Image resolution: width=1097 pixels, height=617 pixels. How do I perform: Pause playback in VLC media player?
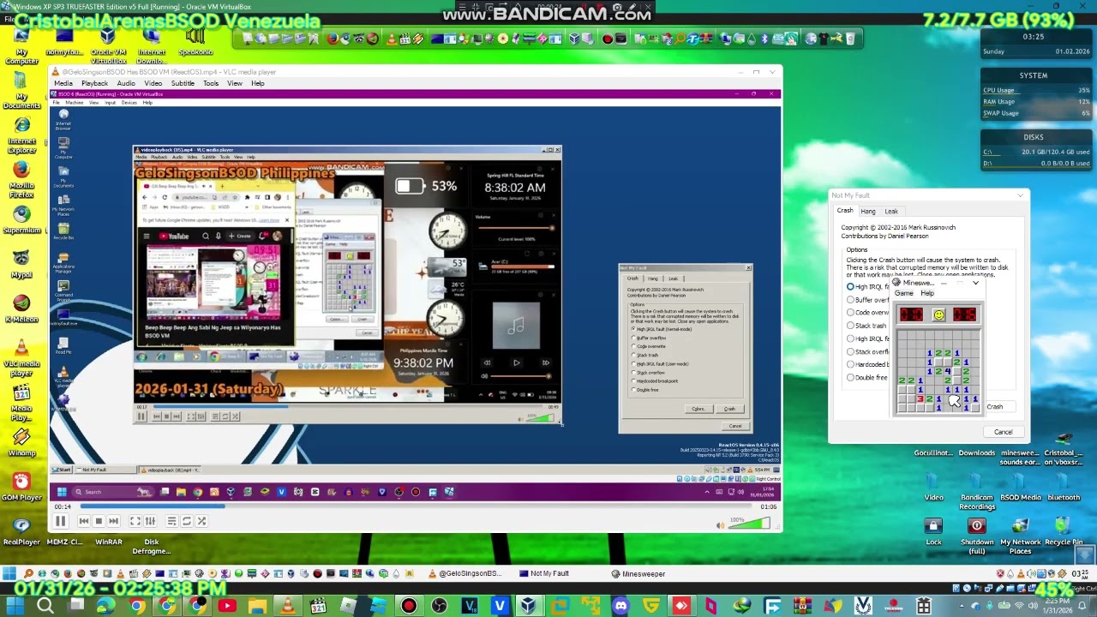(60, 521)
